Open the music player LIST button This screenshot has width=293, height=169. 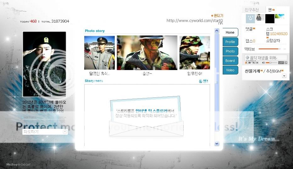[281, 63]
